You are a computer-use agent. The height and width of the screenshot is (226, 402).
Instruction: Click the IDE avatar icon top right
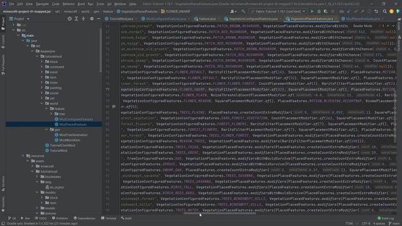[x=391, y=11]
